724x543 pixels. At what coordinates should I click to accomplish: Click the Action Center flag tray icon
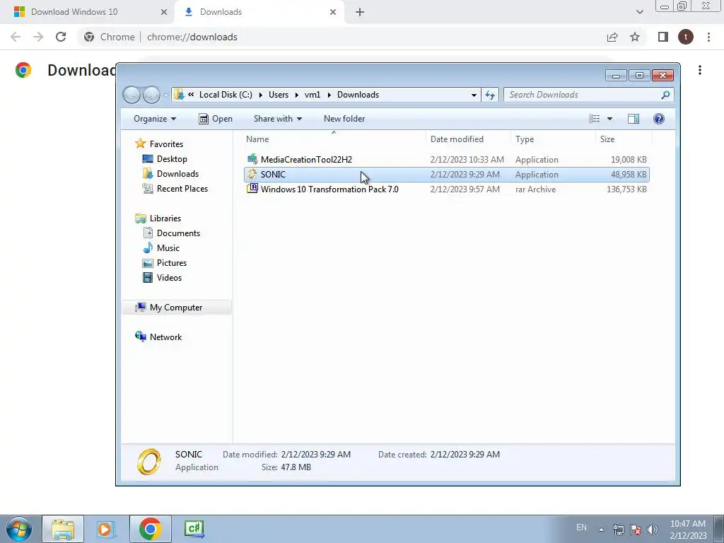[636, 529]
